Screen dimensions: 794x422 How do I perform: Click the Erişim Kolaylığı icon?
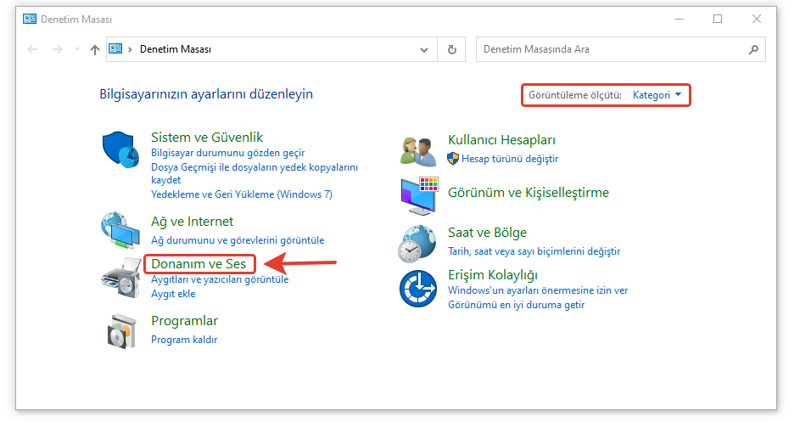point(418,288)
